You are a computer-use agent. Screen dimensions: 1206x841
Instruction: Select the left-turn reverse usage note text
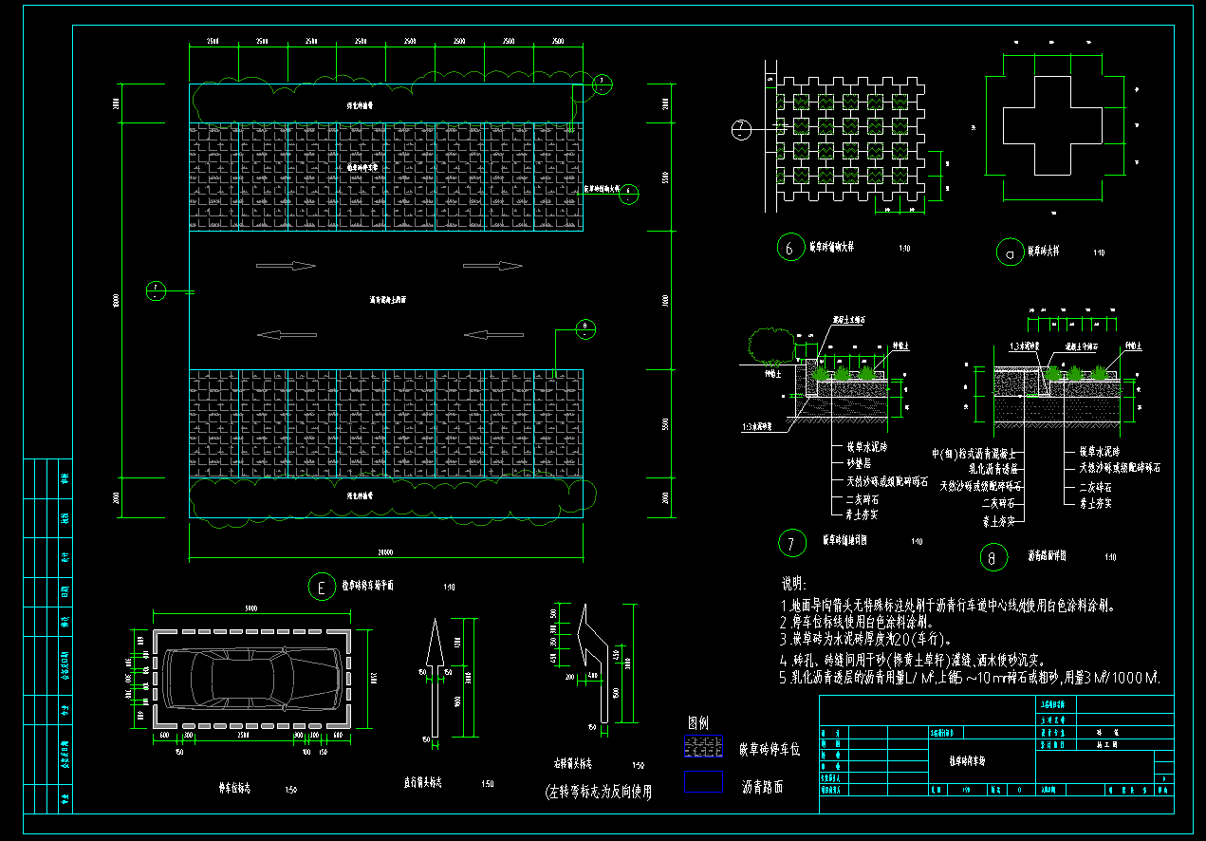coord(598,791)
